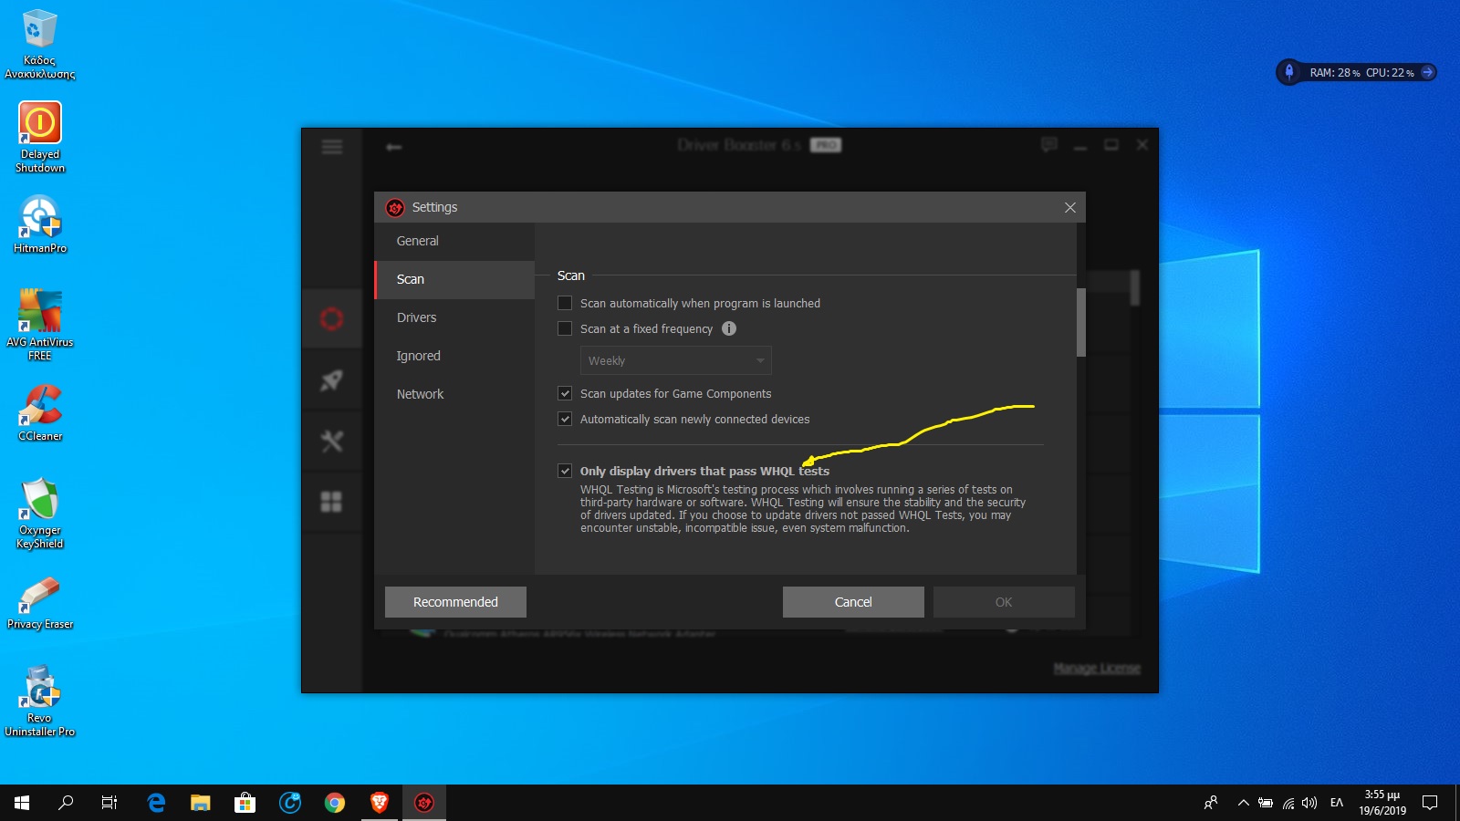Screen dimensions: 1460x821
Task: Expand the Weekly frequency dropdown
Action: click(x=675, y=360)
